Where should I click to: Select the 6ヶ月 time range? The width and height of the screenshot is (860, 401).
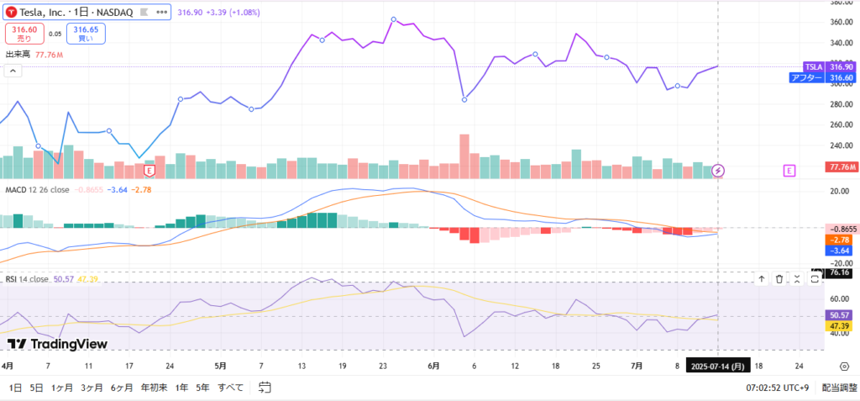pos(121,388)
